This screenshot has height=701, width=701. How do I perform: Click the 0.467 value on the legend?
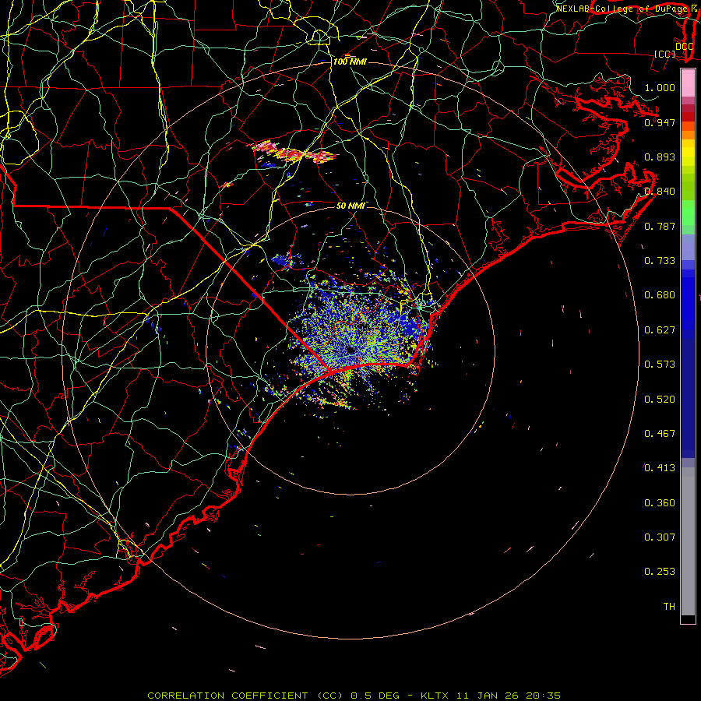coord(660,434)
